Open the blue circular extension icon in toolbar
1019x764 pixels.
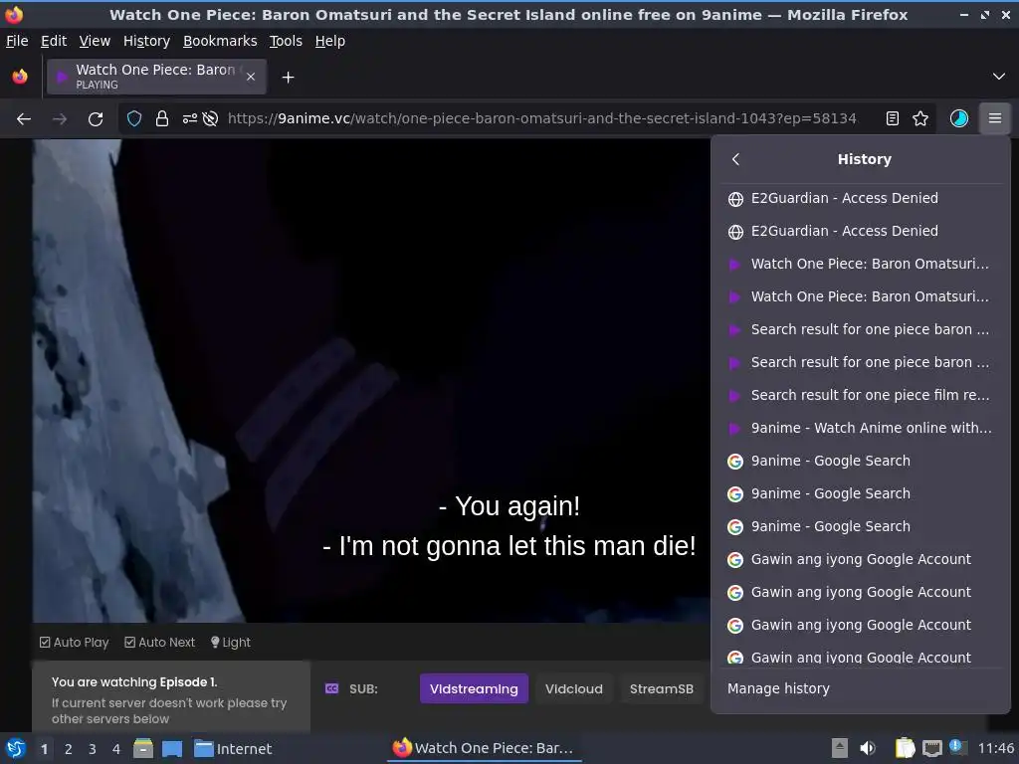coord(959,118)
